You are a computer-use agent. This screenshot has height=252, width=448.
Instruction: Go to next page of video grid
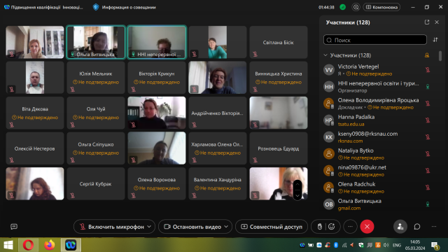[297, 196]
